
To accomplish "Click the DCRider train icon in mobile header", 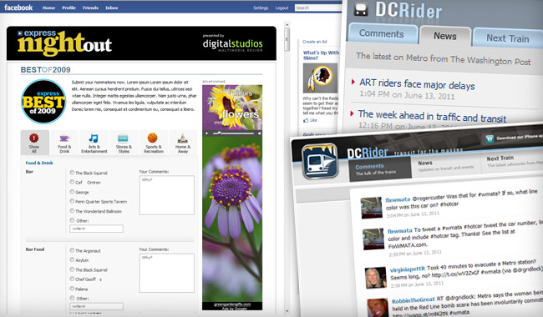I will [x=361, y=9].
